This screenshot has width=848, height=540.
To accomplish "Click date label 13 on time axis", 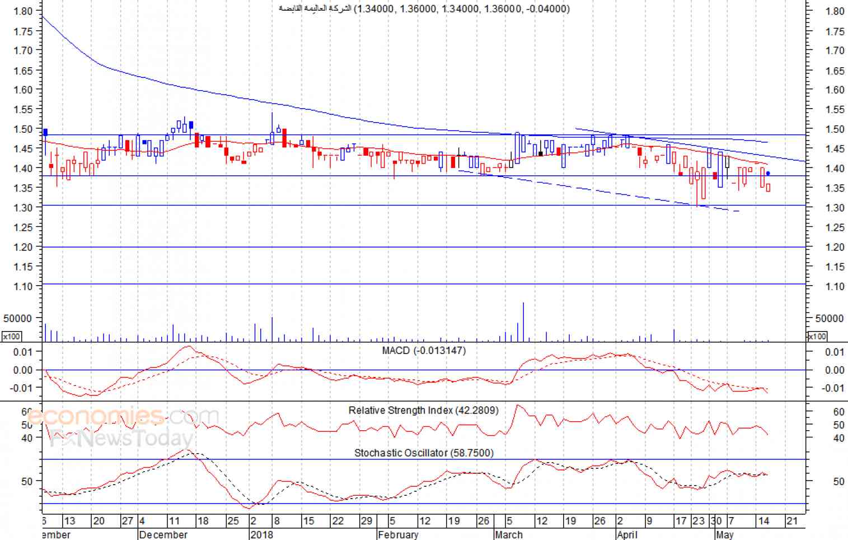I will coord(69,521).
